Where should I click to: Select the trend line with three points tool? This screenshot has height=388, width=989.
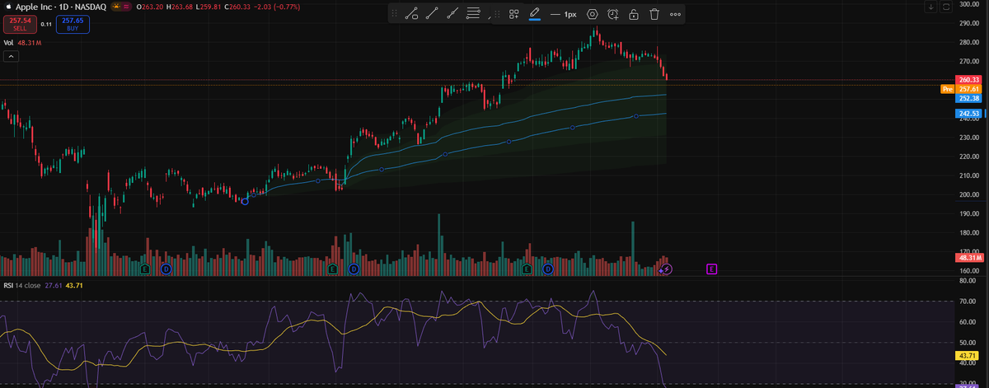tap(452, 14)
